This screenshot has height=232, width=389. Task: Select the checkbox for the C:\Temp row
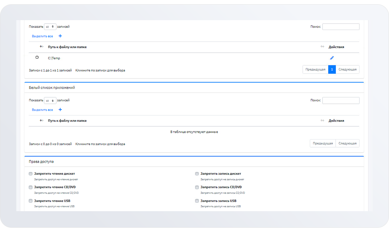click(x=37, y=57)
